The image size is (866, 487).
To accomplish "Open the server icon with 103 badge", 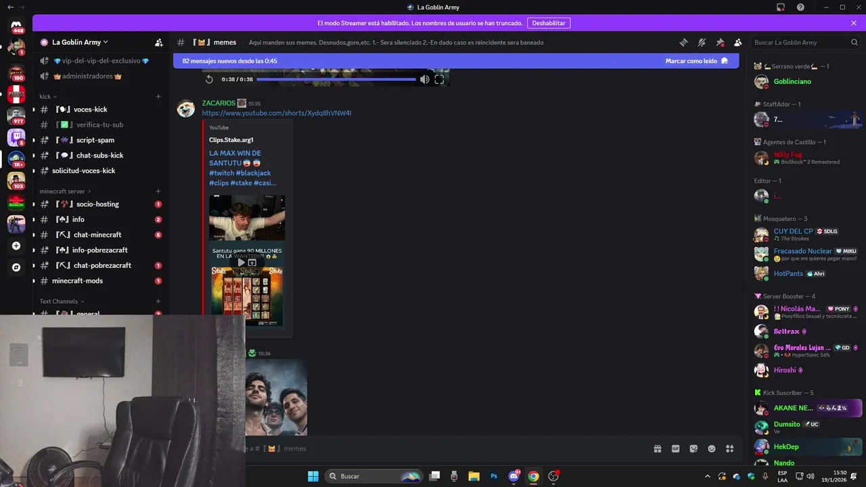I will click(16, 181).
